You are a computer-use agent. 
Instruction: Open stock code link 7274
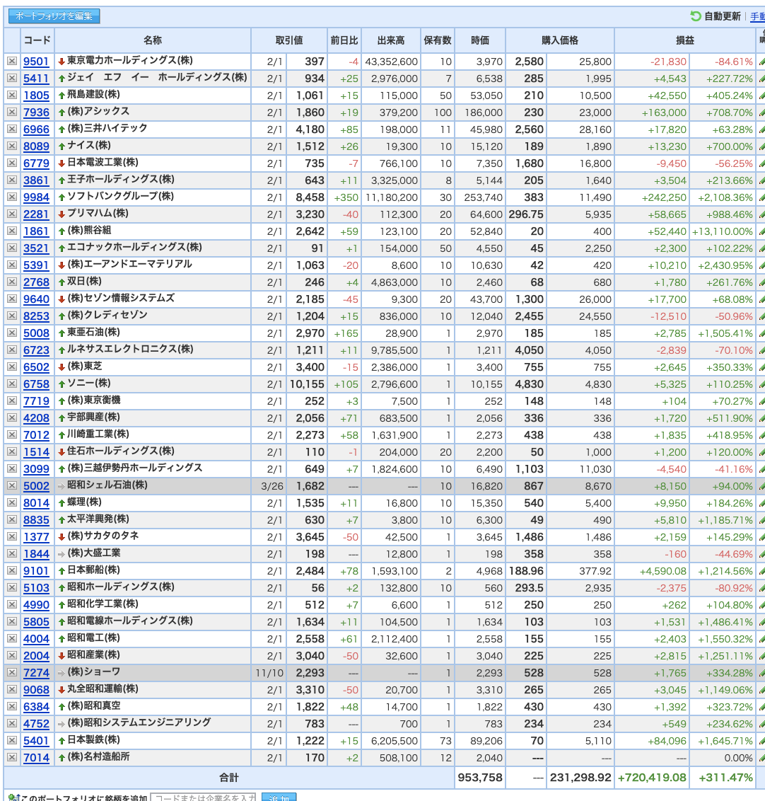(36, 673)
